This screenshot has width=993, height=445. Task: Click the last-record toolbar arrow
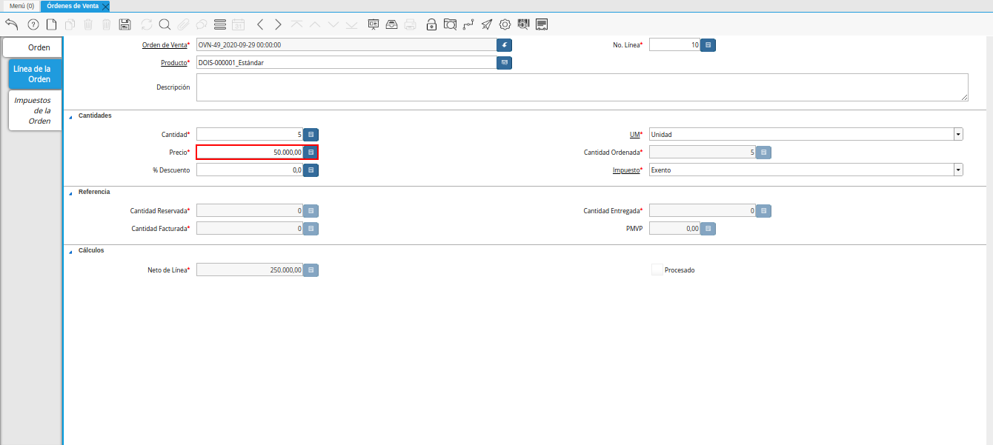(351, 24)
